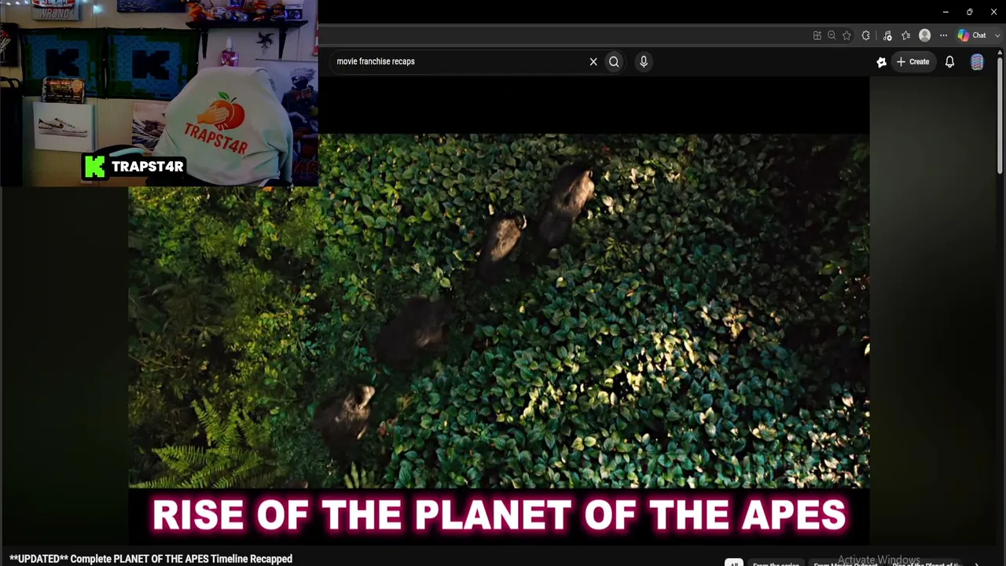Screen dimensions: 1006x566
Task: Open the zoom-out magnifier in address bar
Action: [x=832, y=35]
